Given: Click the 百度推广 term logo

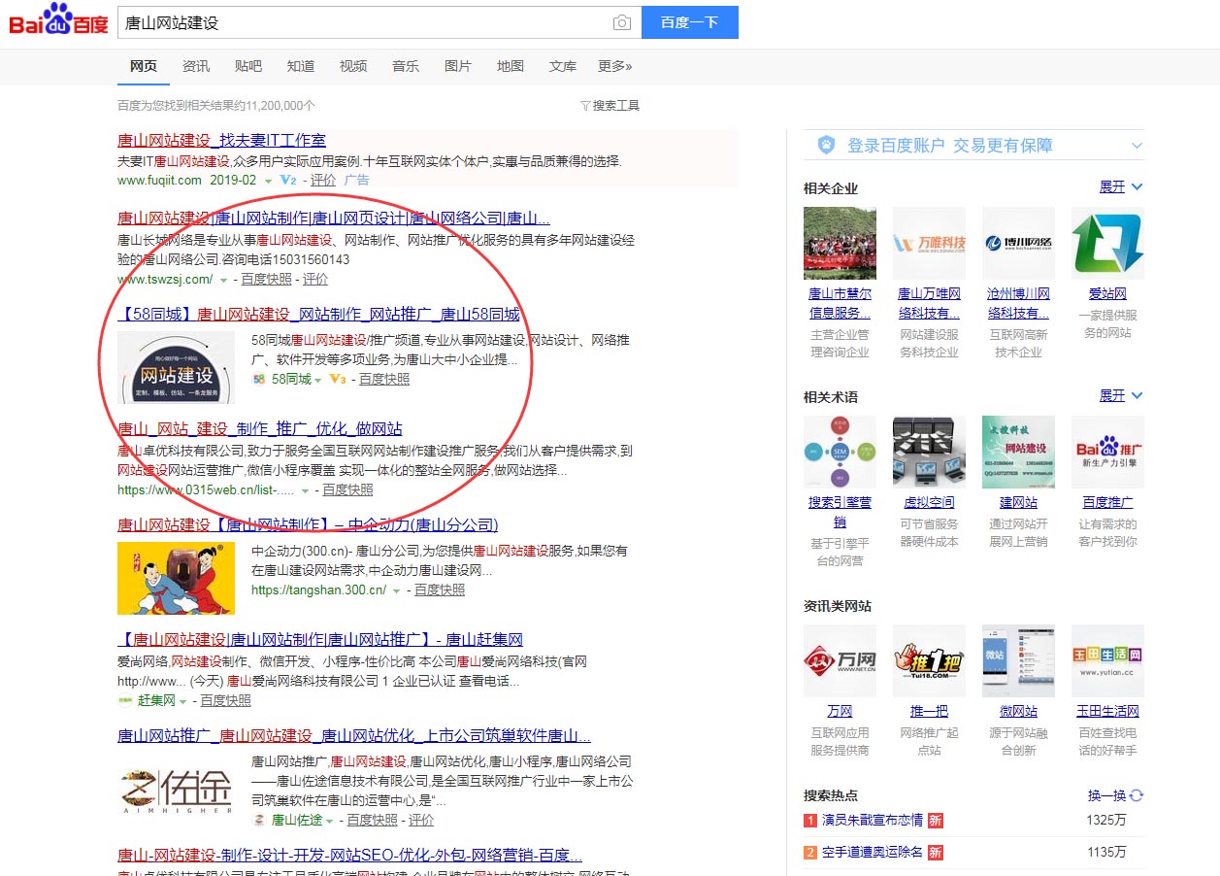Looking at the screenshot, I should click(x=1107, y=452).
